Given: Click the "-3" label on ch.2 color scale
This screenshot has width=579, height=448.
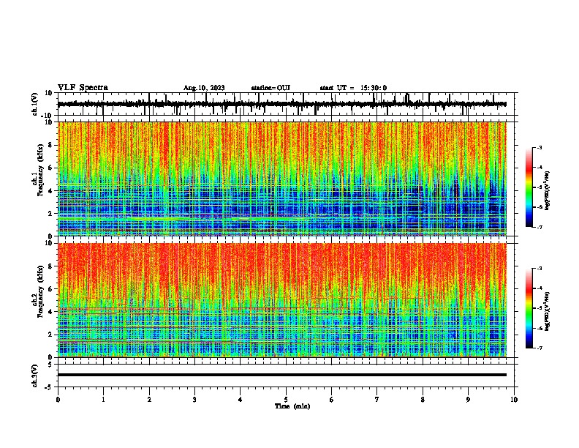Looking at the screenshot, I should coord(539,269).
